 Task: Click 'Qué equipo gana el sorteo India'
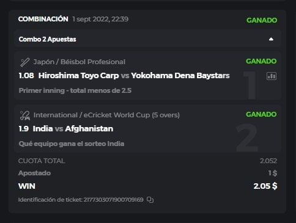pos(72,144)
